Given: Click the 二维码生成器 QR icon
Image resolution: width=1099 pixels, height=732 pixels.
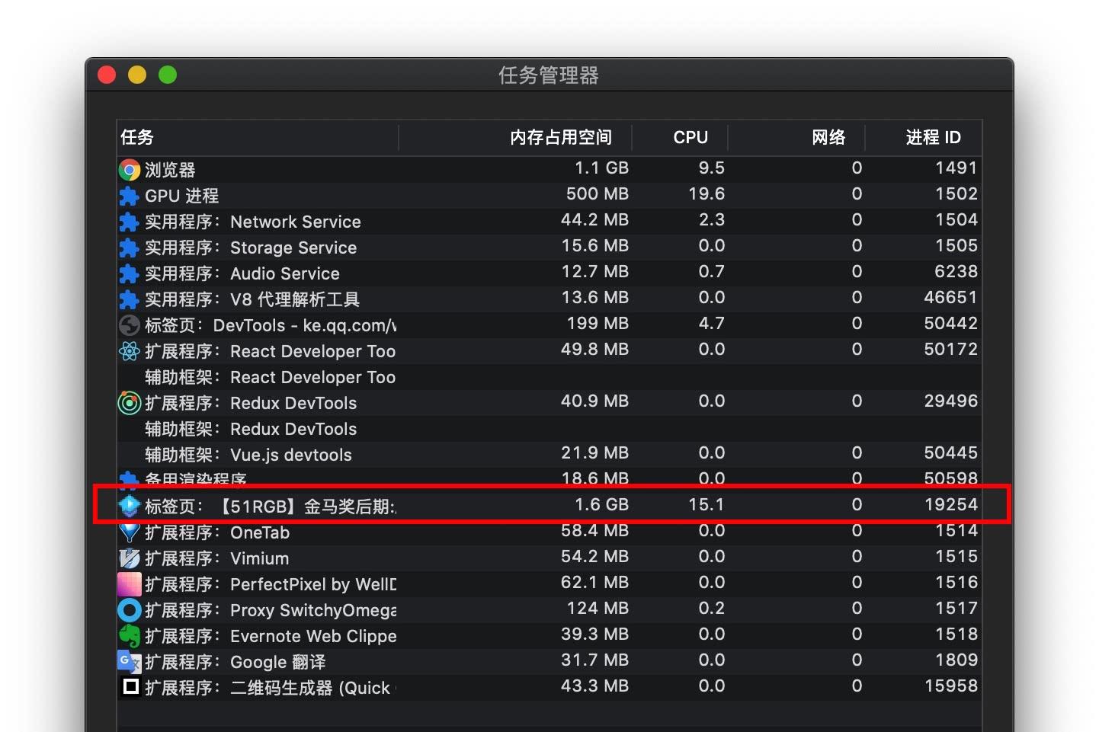Looking at the screenshot, I should (x=130, y=687).
